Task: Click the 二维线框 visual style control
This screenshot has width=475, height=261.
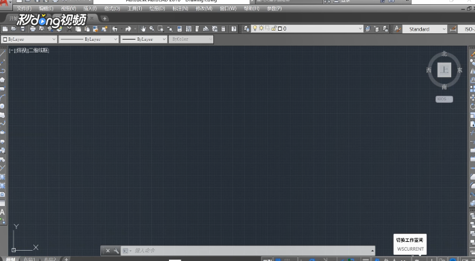Action: (x=39, y=50)
